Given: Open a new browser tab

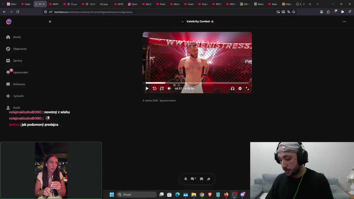Looking at the screenshot, I should click(310, 4).
